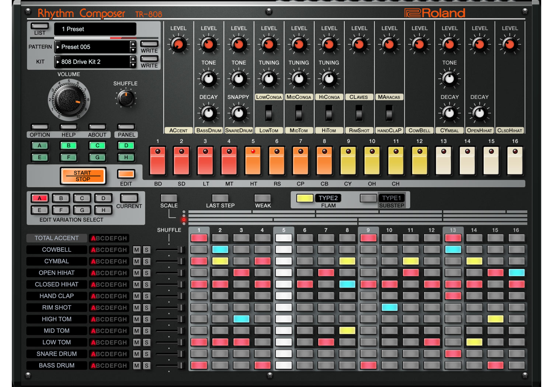The image size is (553, 387).
Task: Open the FLAM TYPE2 selector
Action: click(328, 198)
